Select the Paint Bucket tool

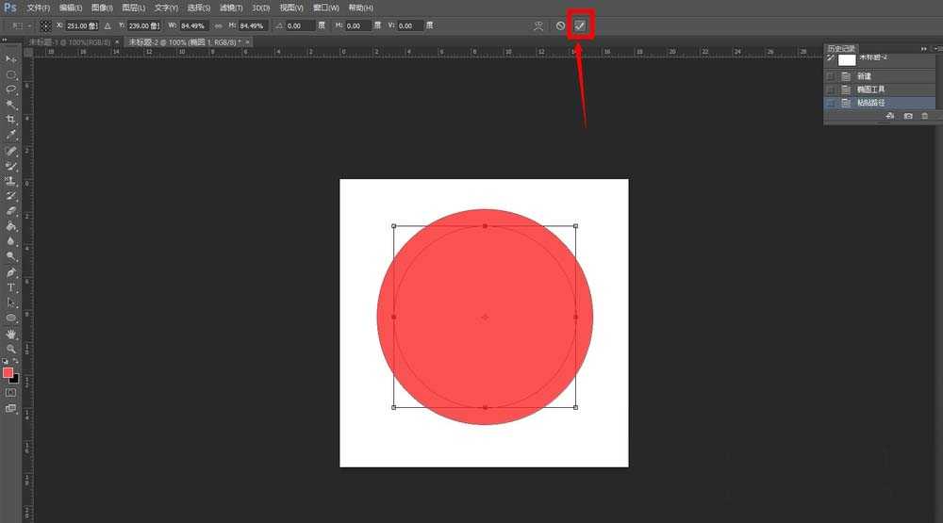point(10,226)
